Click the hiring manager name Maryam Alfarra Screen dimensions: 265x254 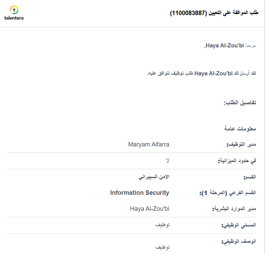point(148,145)
